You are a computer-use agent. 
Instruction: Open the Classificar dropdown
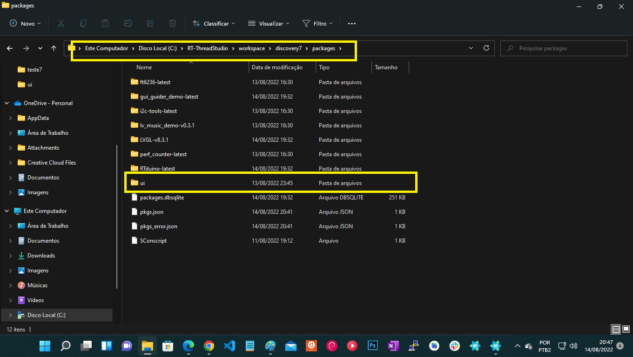[214, 23]
